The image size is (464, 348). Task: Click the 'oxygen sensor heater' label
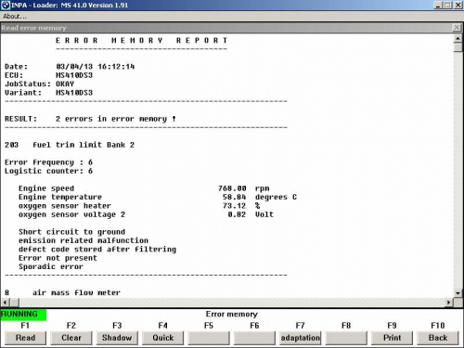tap(65, 206)
